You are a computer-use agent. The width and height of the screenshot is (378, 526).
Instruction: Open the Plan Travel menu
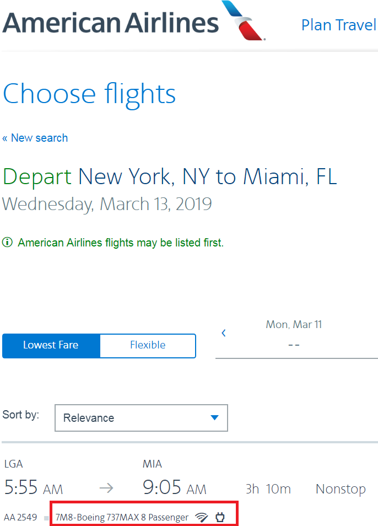(x=339, y=25)
